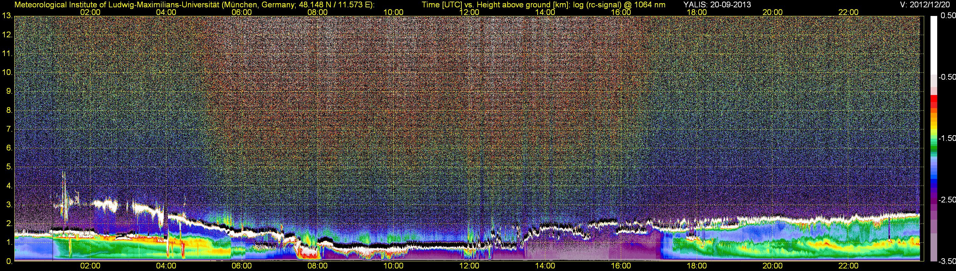The width and height of the screenshot is (956, 271).
Task: Click the 18:00 label on the top time axis
Action: pos(697,12)
